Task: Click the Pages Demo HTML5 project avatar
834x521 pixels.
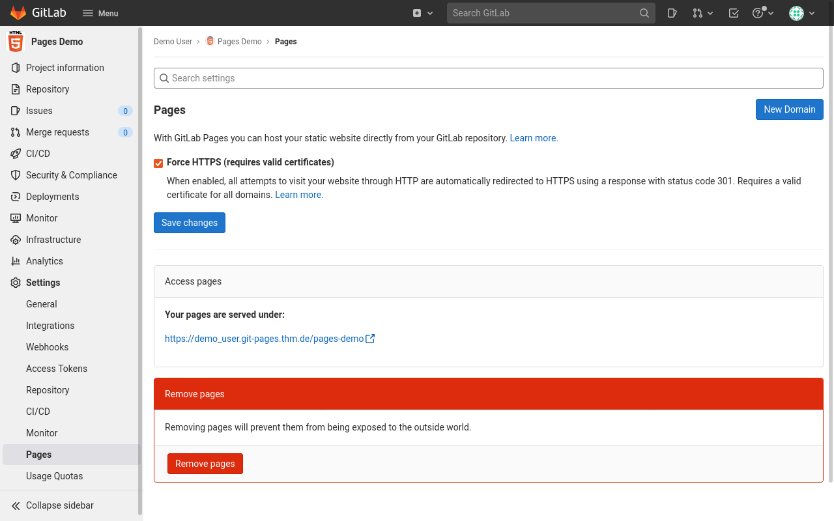Action: tap(15, 42)
